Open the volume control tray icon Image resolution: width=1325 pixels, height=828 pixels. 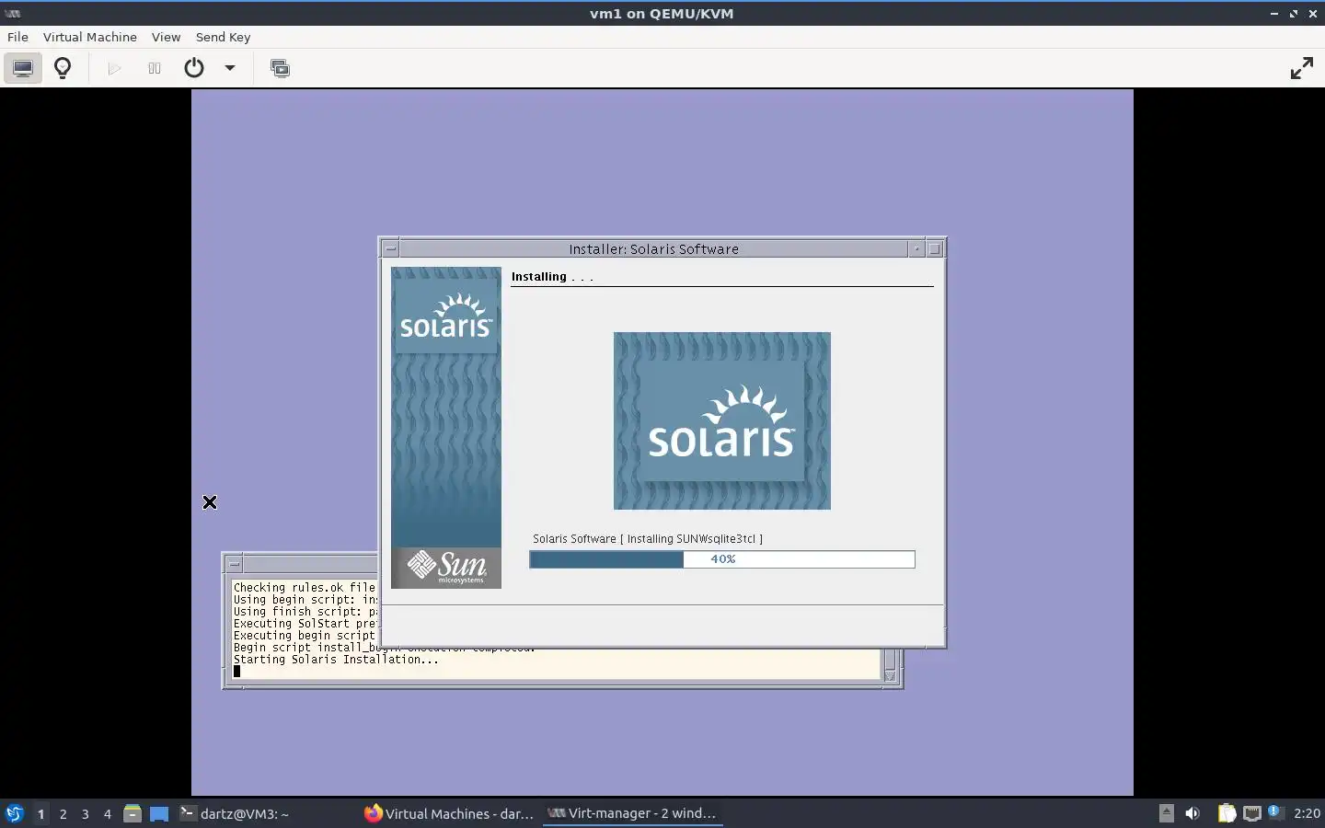(x=1192, y=813)
